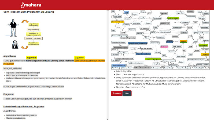Click the scroll-down arrow of the left pane
This screenshot has height=120, width=214.
tap(108, 119)
